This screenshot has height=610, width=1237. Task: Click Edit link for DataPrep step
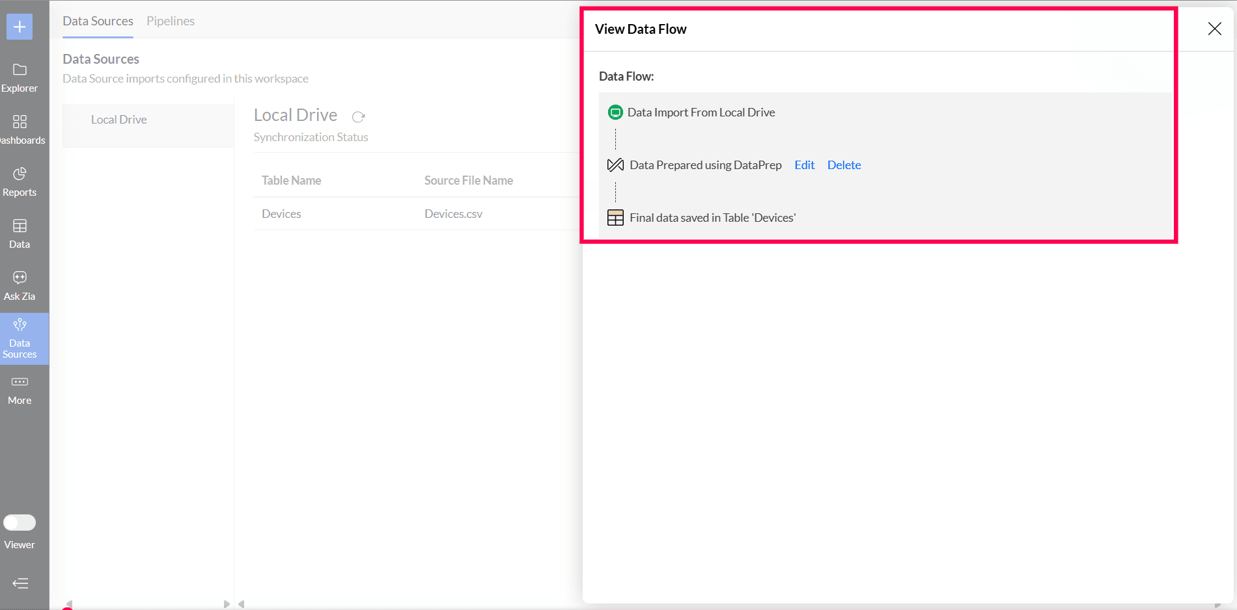point(804,165)
